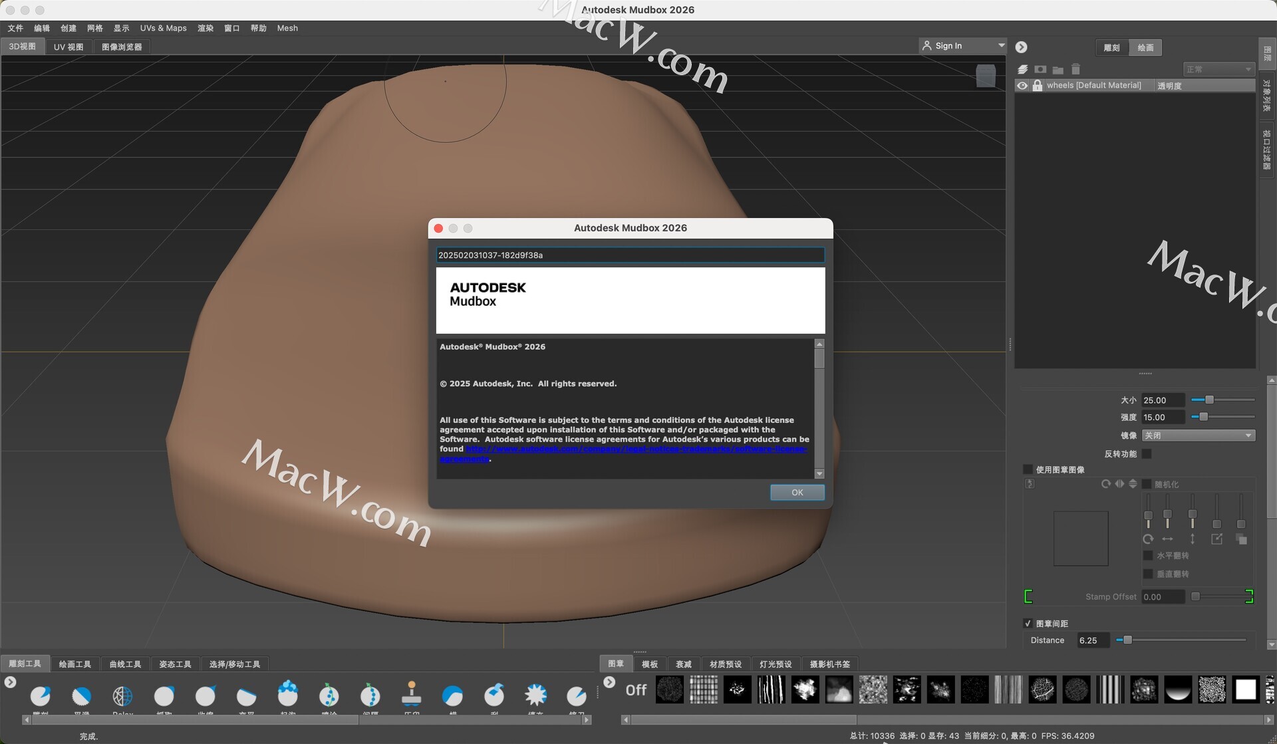This screenshot has width=1277, height=744.
Task: Click the layer mask icon in Layers panel
Action: click(x=1041, y=69)
